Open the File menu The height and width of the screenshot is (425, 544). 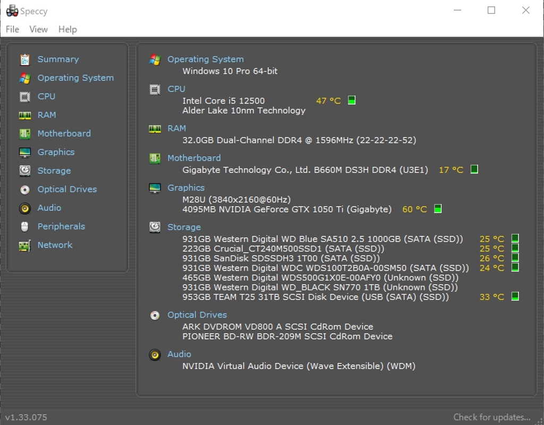(x=12, y=29)
